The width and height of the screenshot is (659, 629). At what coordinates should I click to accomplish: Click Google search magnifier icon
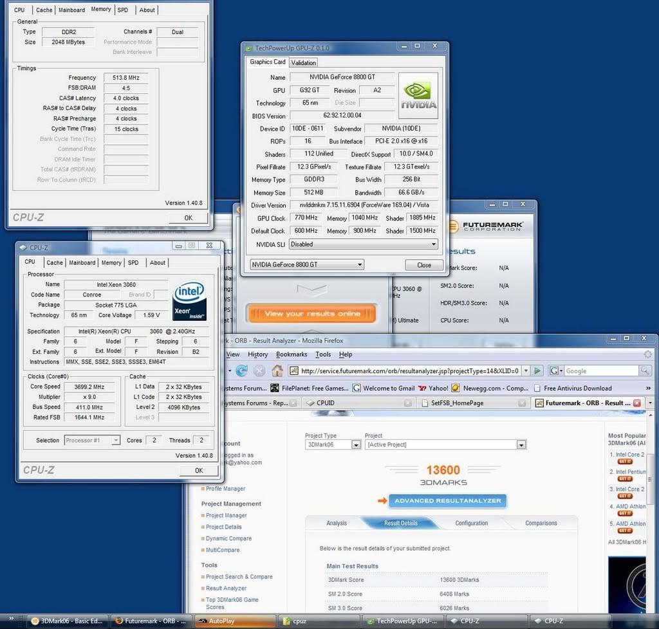[x=644, y=370]
